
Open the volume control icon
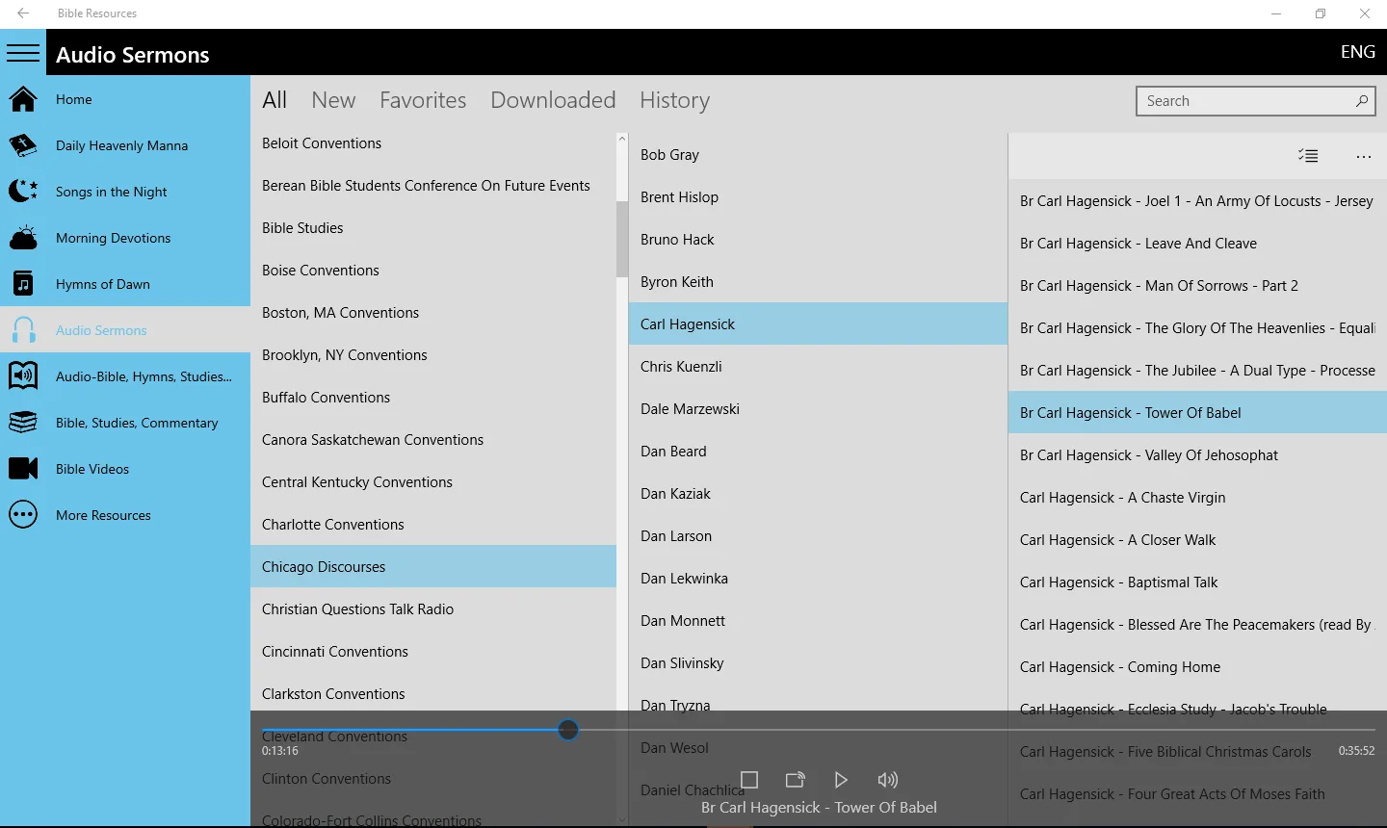click(x=887, y=780)
